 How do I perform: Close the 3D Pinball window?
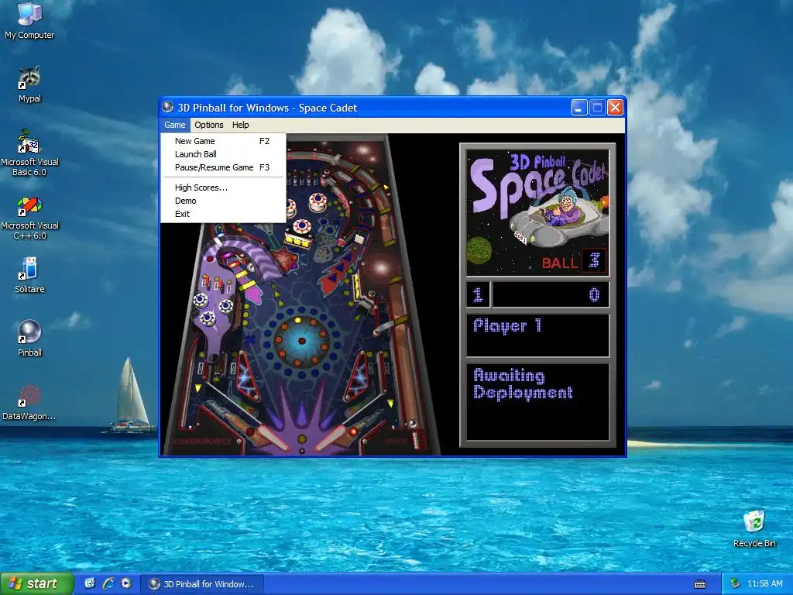tap(615, 107)
